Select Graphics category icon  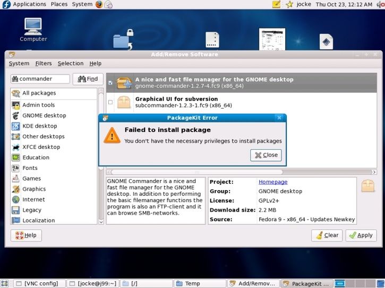[x=16, y=189]
